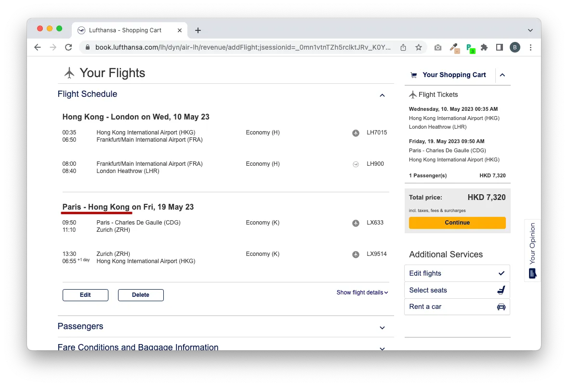Bookmark this page with the star
Screen dimensions: 568x386
tap(418, 48)
